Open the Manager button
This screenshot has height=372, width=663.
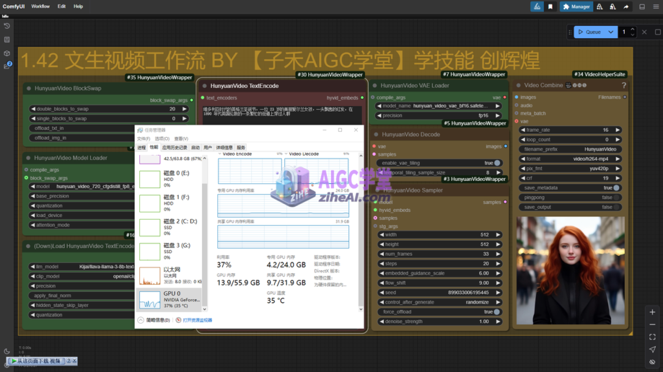point(576,6)
